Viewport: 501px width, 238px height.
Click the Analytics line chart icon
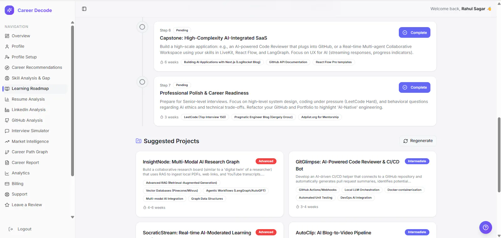pos(7,173)
